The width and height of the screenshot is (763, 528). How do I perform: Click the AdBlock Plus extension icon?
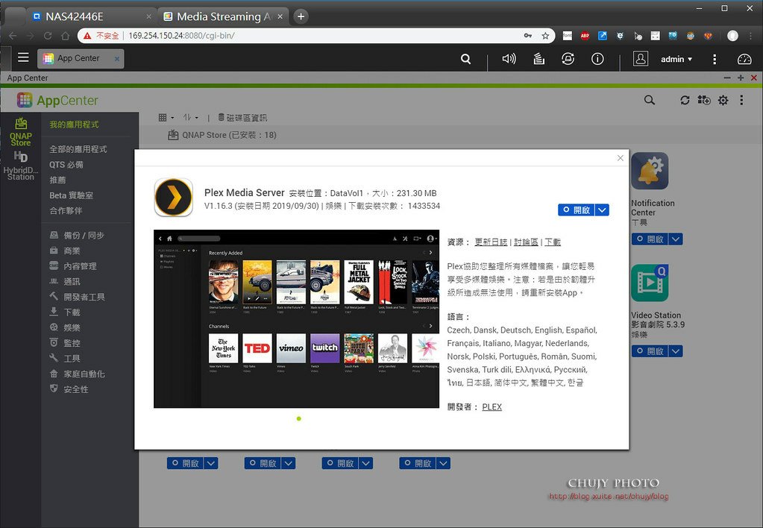coord(585,36)
